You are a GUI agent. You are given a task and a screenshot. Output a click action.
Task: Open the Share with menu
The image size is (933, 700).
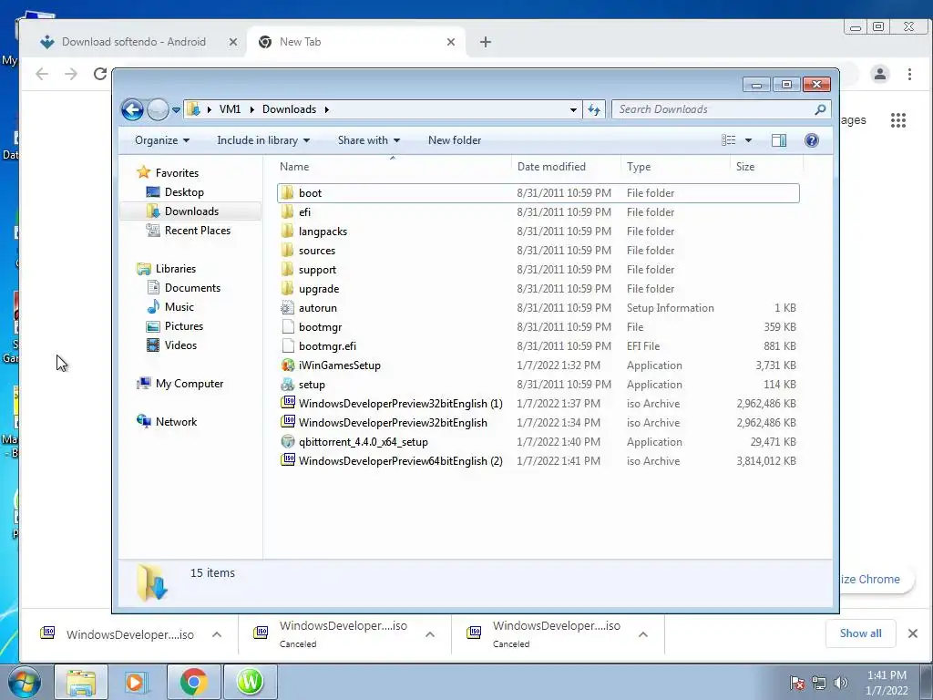click(368, 140)
